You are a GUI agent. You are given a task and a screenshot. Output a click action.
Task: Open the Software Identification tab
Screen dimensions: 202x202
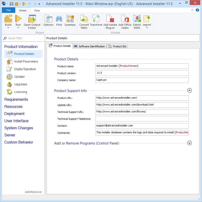tap(90, 46)
